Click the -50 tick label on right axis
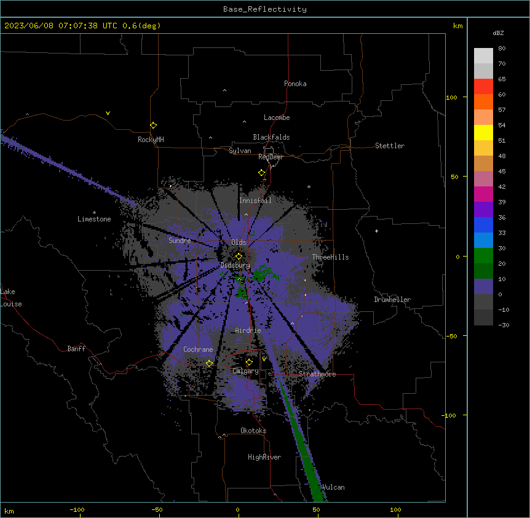This screenshot has width=530, height=518. (x=451, y=336)
